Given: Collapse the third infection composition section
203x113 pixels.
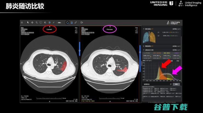Looking at the screenshot, I should 144,50.
